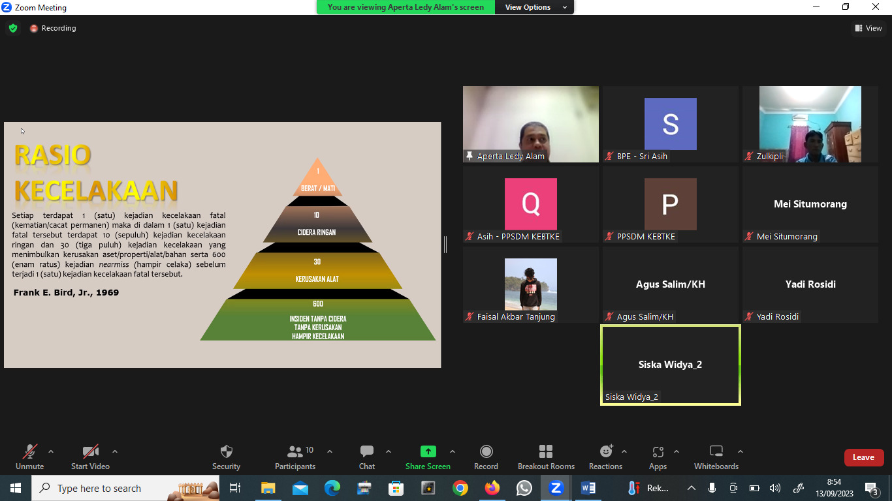Image resolution: width=892 pixels, height=501 pixels.
Task: Click the Apps icon in toolbar
Action: [658, 452]
